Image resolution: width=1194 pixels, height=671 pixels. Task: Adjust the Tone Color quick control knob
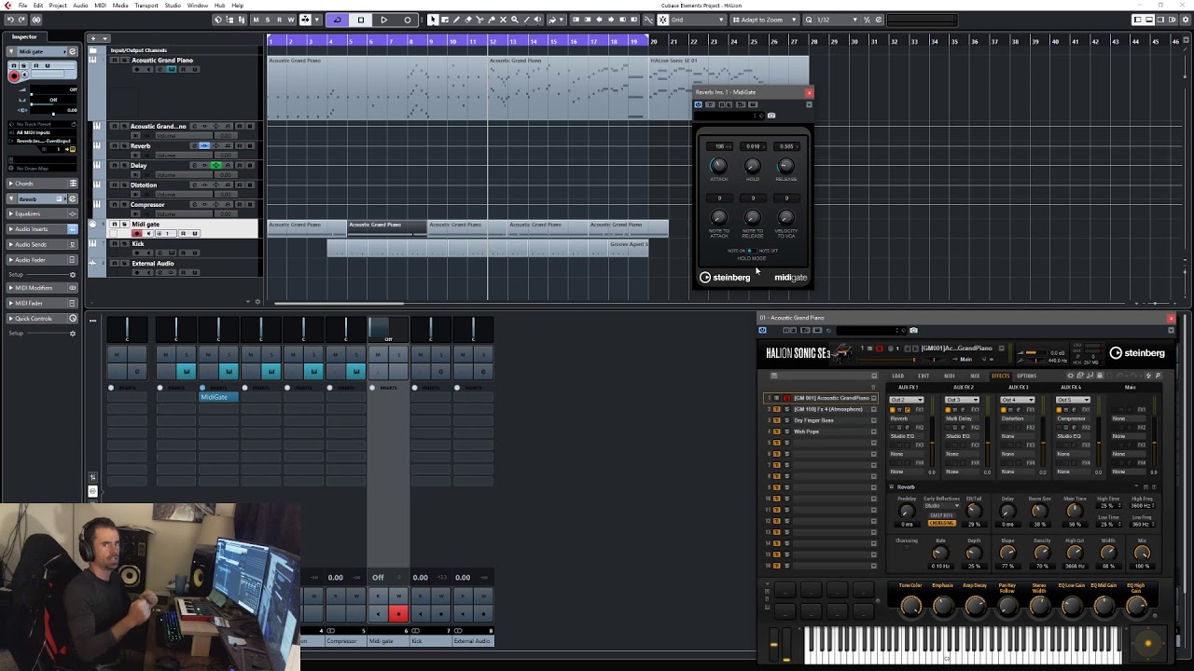click(910, 606)
